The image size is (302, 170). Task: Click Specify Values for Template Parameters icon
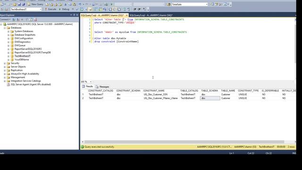click(144, 9)
